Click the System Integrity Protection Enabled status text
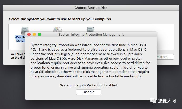Screen dimensions: 182x109 pos(88,85)
